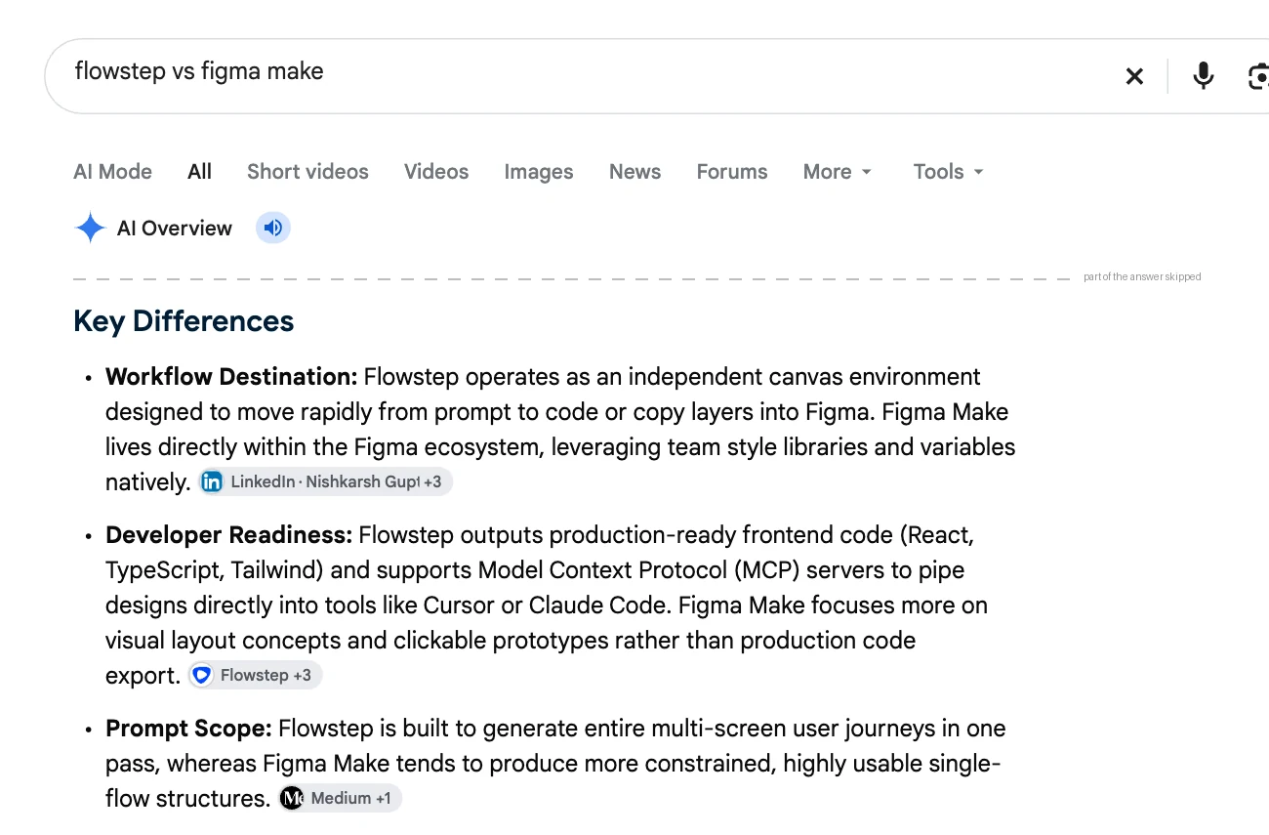Click the Prompt Scope bold label
Image resolution: width=1269 pixels, height=835 pixels.
click(x=188, y=729)
